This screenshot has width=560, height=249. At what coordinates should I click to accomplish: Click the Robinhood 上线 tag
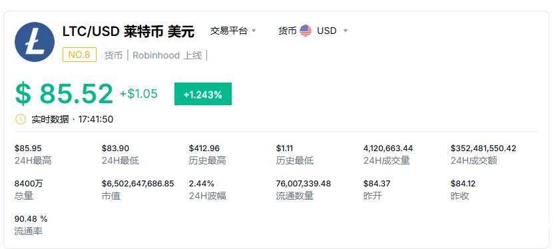167,55
